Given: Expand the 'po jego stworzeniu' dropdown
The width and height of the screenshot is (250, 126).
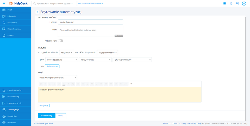Looking at the screenshot, I should tap(107, 52).
